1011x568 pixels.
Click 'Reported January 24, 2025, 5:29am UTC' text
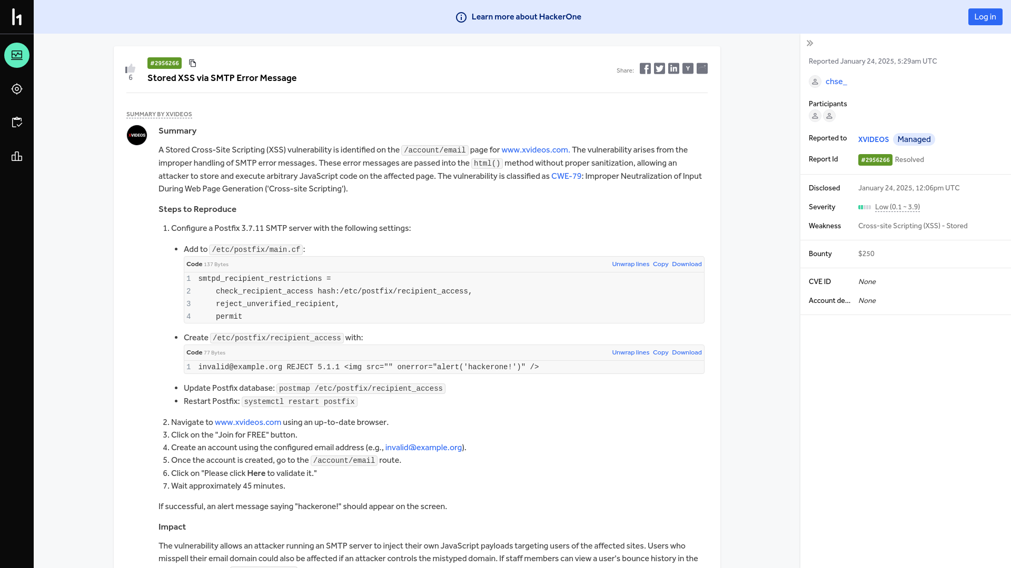tap(873, 62)
